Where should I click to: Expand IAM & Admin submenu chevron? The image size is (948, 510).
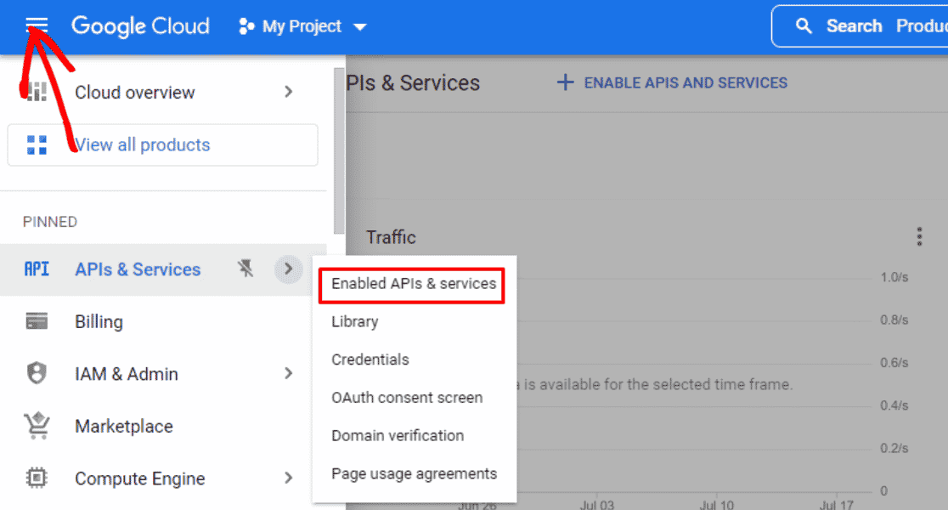(x=288, y=374)
